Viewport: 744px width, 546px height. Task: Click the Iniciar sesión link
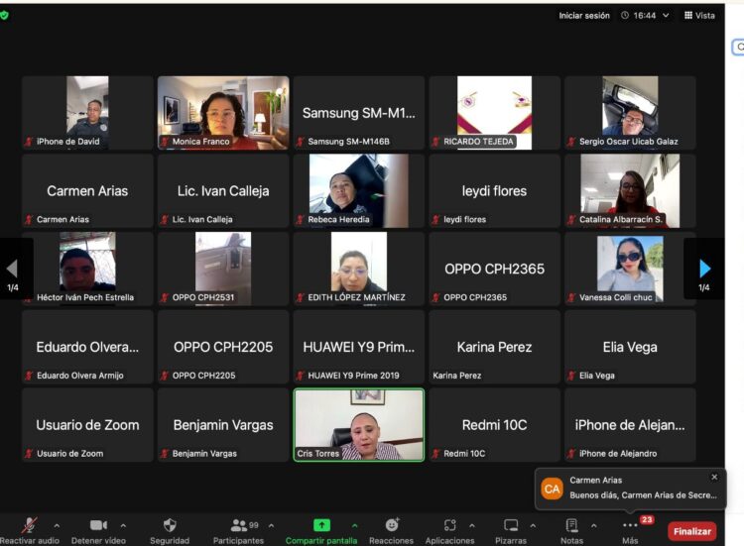[x=584, y=15]
